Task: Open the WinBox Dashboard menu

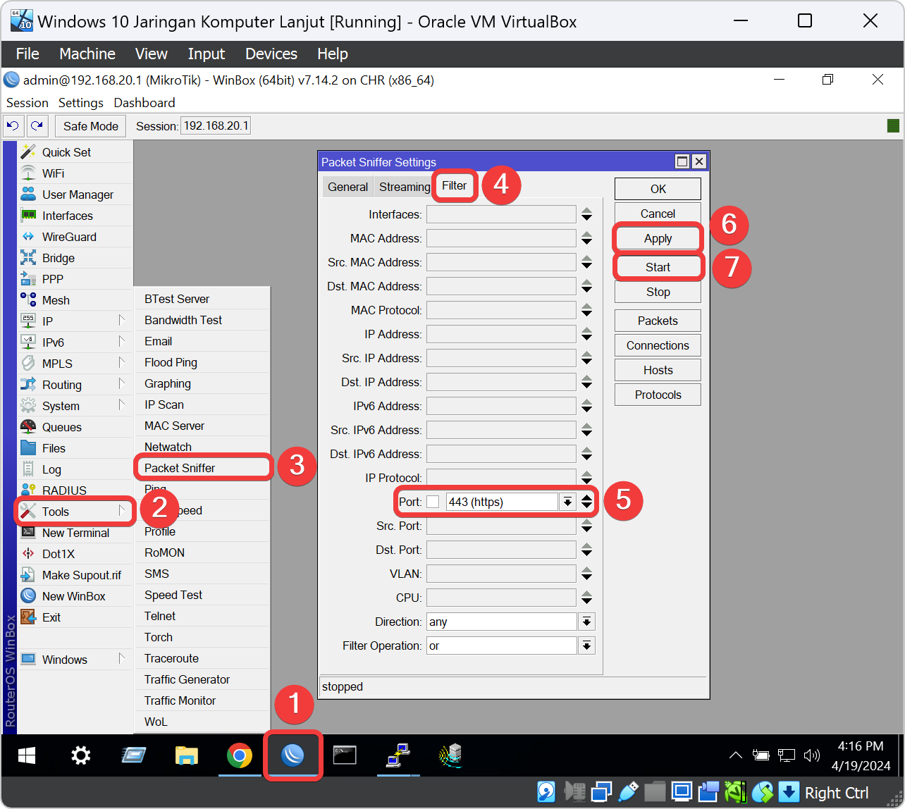Action: pyautogui.click(x=144, y=103)
